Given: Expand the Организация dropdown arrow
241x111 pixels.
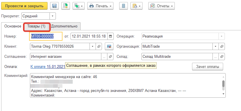Looking at the screenshot, I should [216, 46].
